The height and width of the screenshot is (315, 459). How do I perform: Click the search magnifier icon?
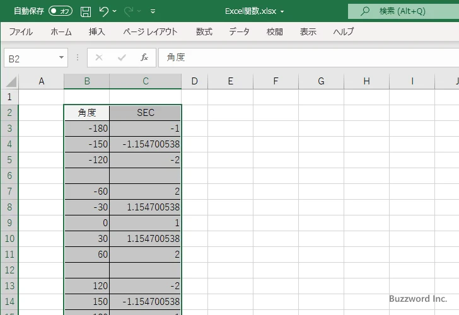tap(364, 11)
